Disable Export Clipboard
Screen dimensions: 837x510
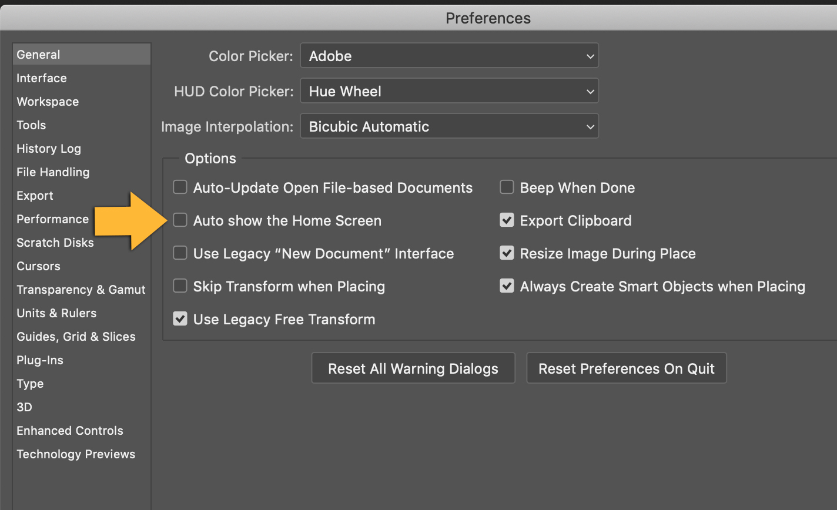[x=507, y=220]
